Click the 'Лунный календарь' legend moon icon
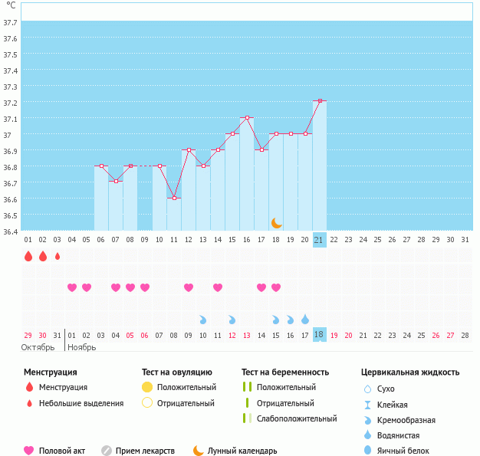Screen dimensions: 480x456 [199, 451]
